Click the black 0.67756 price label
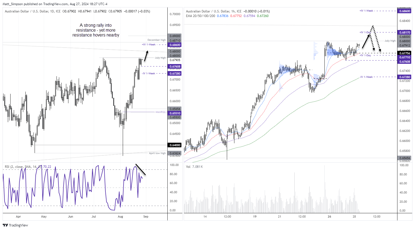 coord(405,53)
